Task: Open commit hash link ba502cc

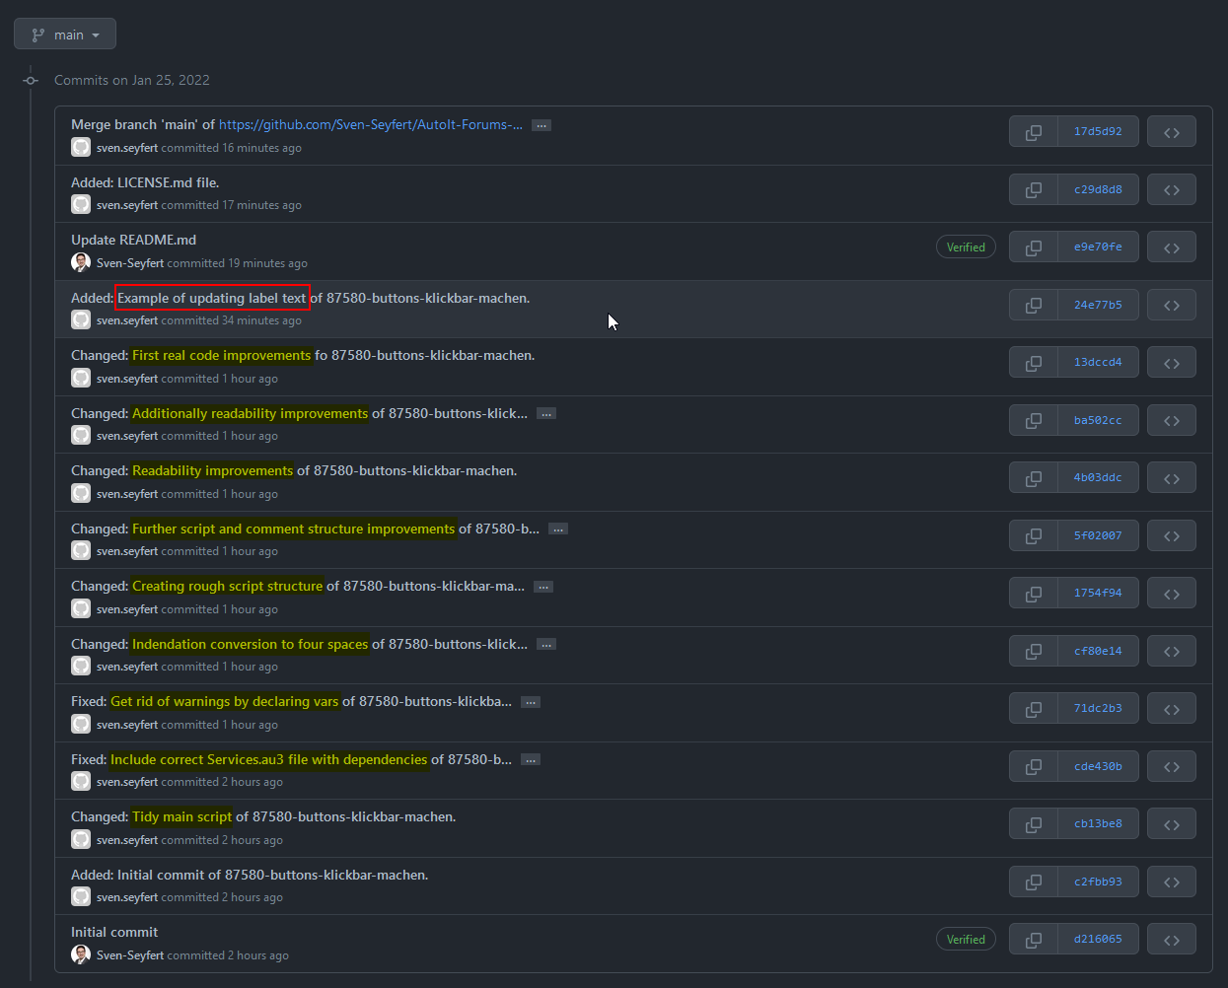Action: 1097,420
